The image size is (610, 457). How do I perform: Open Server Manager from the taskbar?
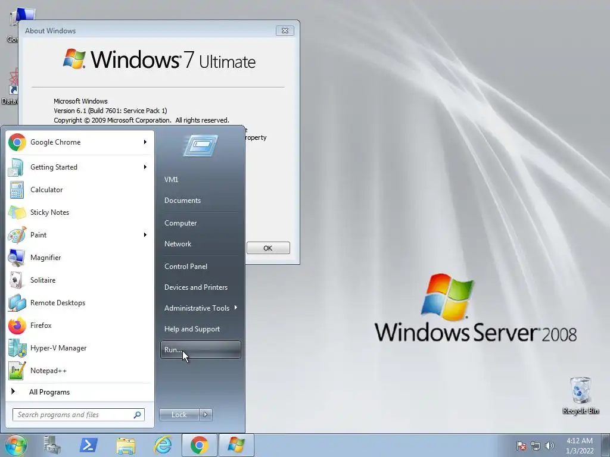pyautogui.click(x=52, y=445)
